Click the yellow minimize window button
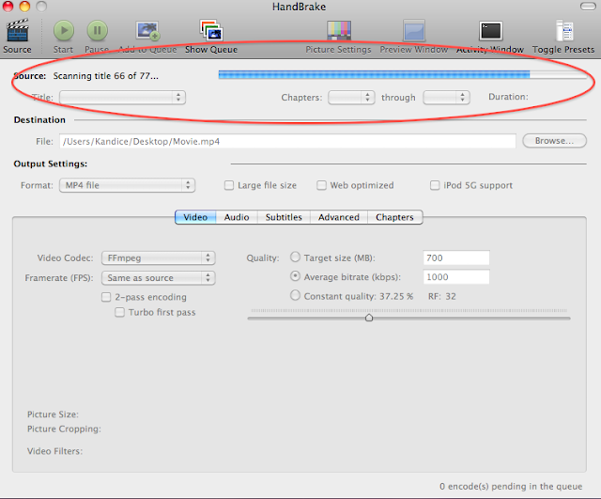The image size is (601, 499). click(x=25, y=7)
